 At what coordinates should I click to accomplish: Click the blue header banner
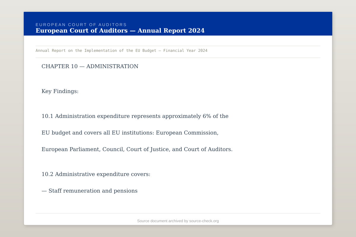tap(267, 23)
